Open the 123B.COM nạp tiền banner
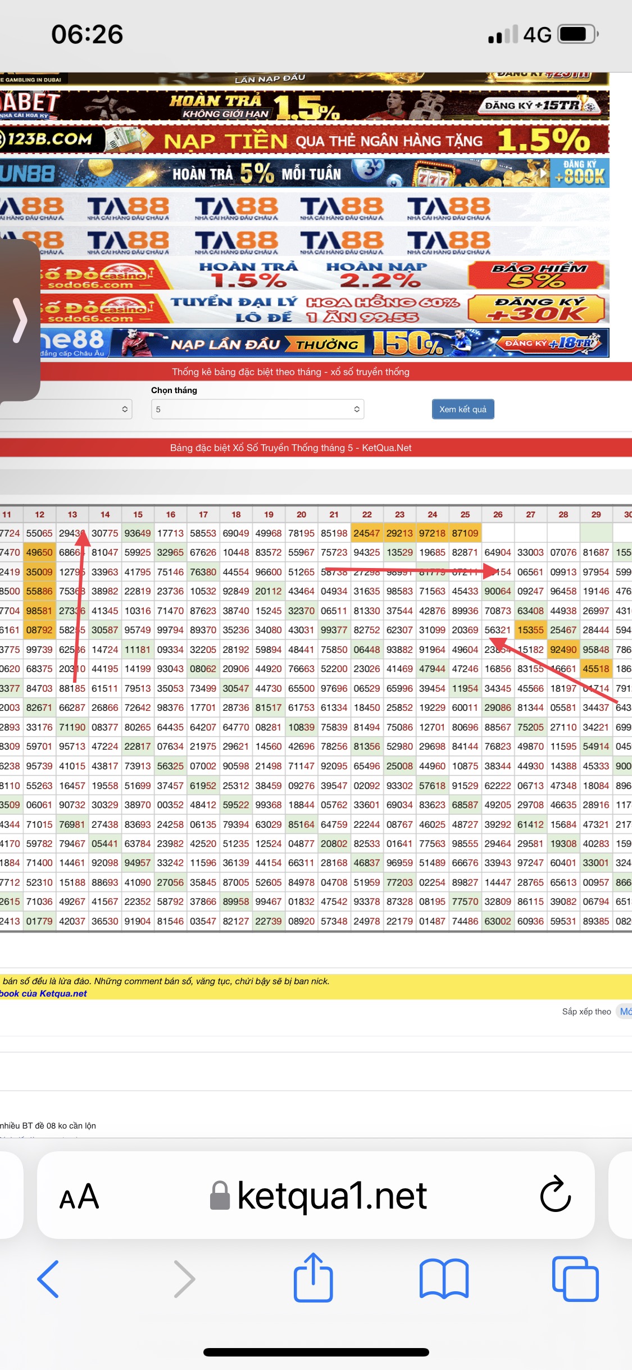632x1370 pixels. point(304,139)
